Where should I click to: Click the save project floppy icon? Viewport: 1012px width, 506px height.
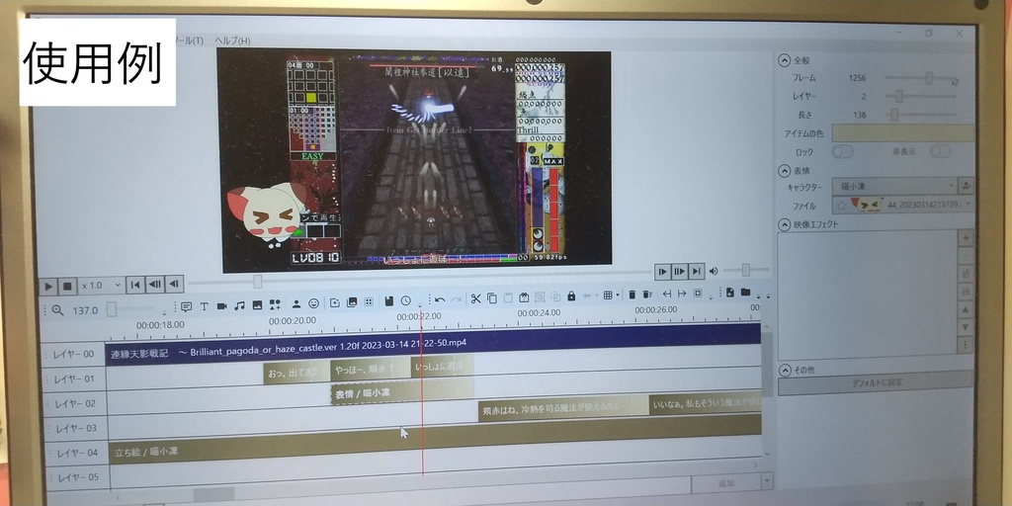click(388, 300)
